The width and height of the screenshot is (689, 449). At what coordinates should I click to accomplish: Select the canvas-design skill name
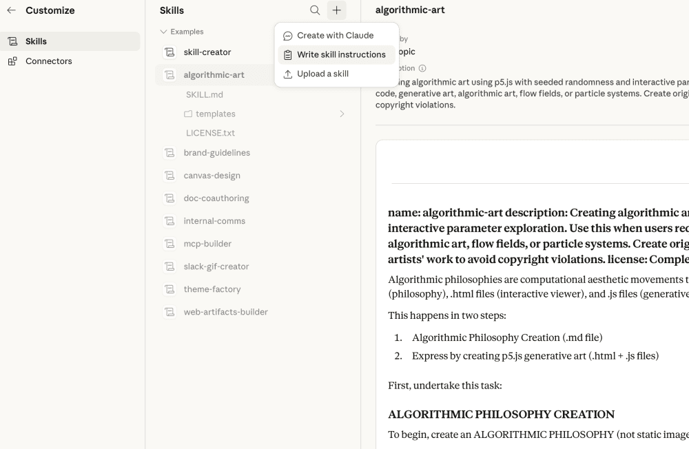(x=212, y=176)
